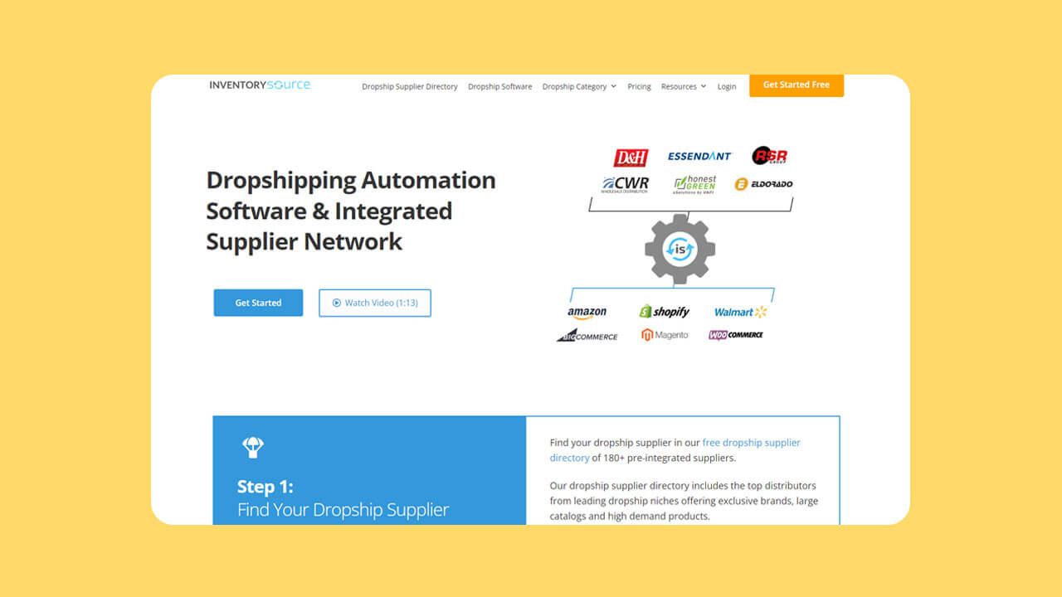Click the central IS gear icon
1062x597 pixels.
(680, 249)
